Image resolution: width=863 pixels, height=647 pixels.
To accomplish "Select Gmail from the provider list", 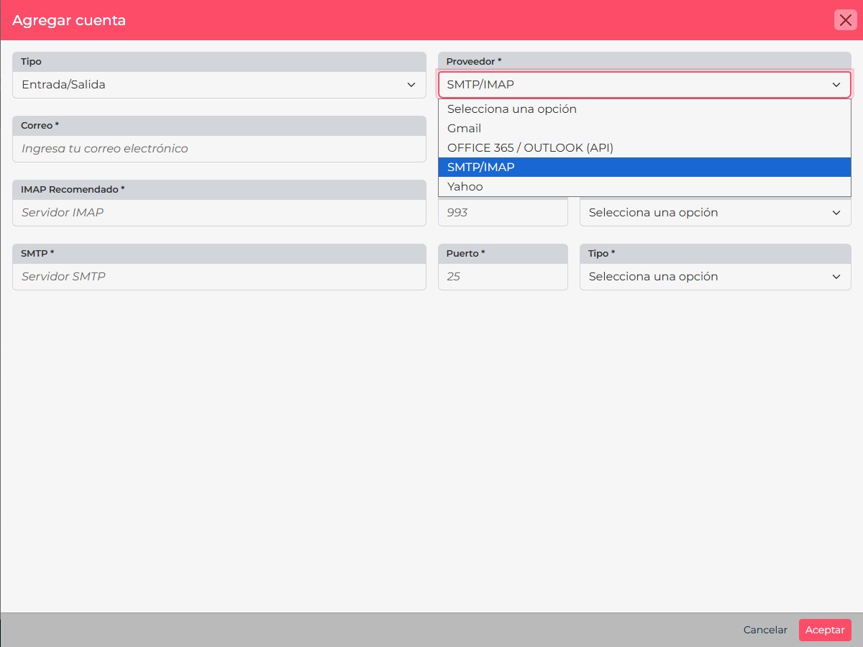I will [644, 128].
